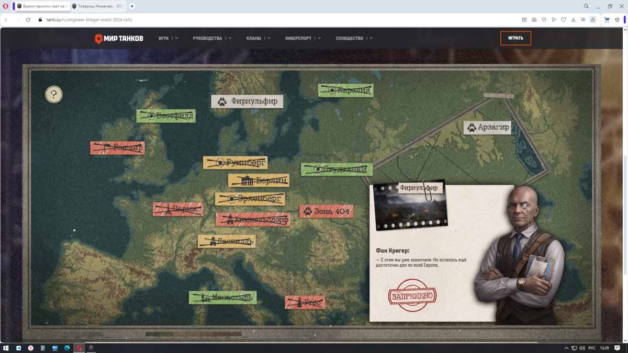628x353 pixels.
Task: Click the tanki.su address bar URL
Action: [89, 20]
